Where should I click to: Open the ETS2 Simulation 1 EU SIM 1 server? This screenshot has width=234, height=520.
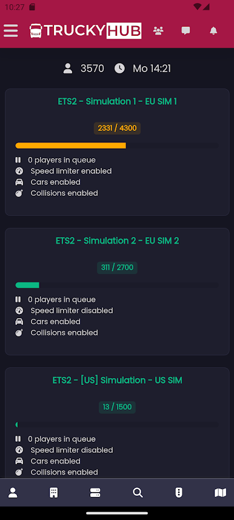pos(117,101)
